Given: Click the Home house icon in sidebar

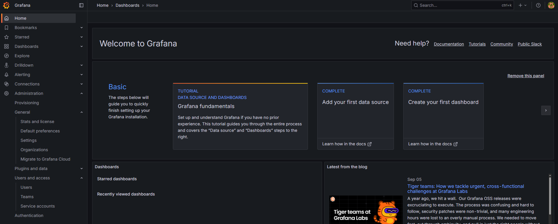Looking at the screenshot, I should (x=6, y=18).
